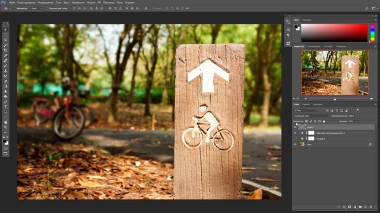The height and width of the screenshot is (213, 380).
Task: Filter layers by adjustment layers icon
Action: pos(332,111)
